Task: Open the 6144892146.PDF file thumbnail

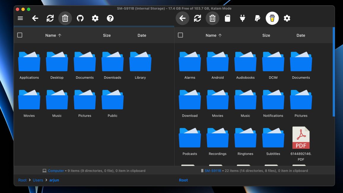Action: [301, 137]
